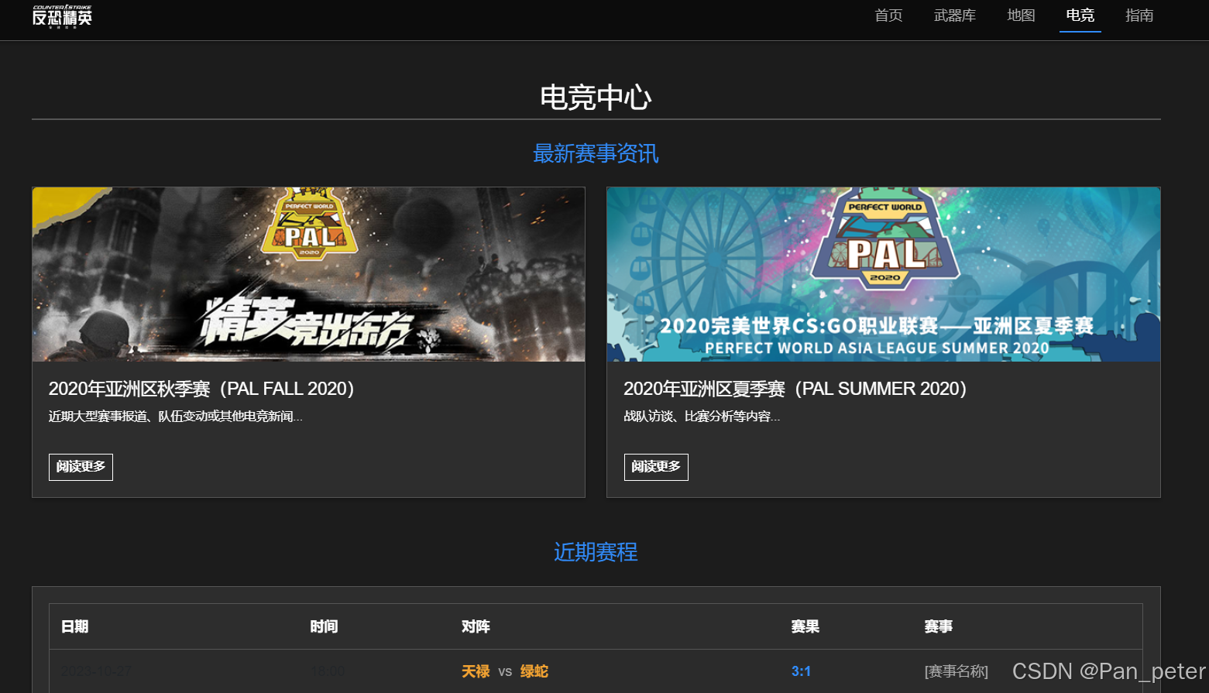Image resolution: width=1209 pixels, height=693 pixels.
Task: Select team 绿蛇 in the match row
Action: [534, 671]
